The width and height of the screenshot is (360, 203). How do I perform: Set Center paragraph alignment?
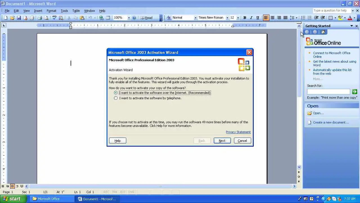pos(273,18)
